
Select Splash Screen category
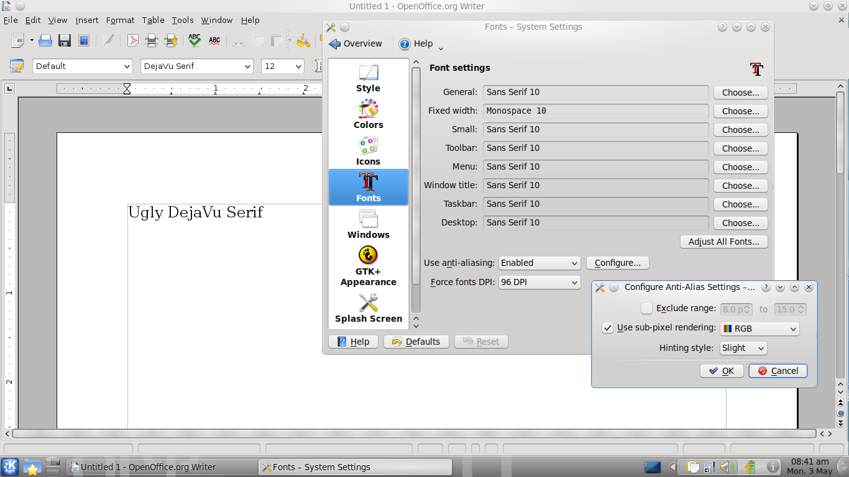[x=368, y=309]
